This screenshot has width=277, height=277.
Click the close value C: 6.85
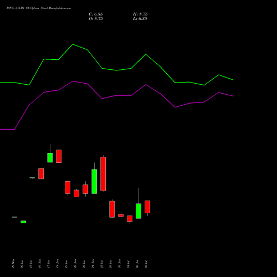click(x=96, y=14)
